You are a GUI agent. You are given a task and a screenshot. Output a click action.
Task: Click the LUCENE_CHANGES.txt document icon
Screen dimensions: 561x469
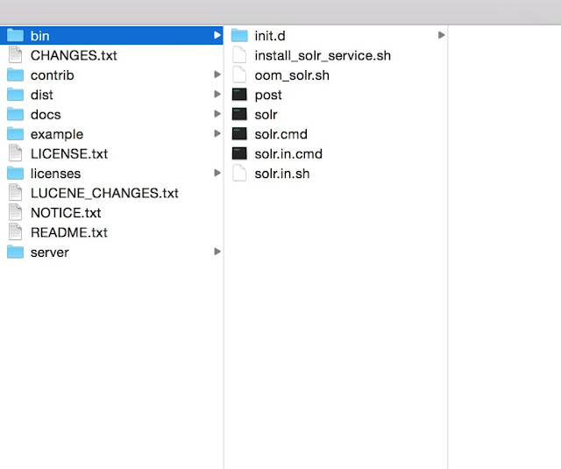[15, 193]
